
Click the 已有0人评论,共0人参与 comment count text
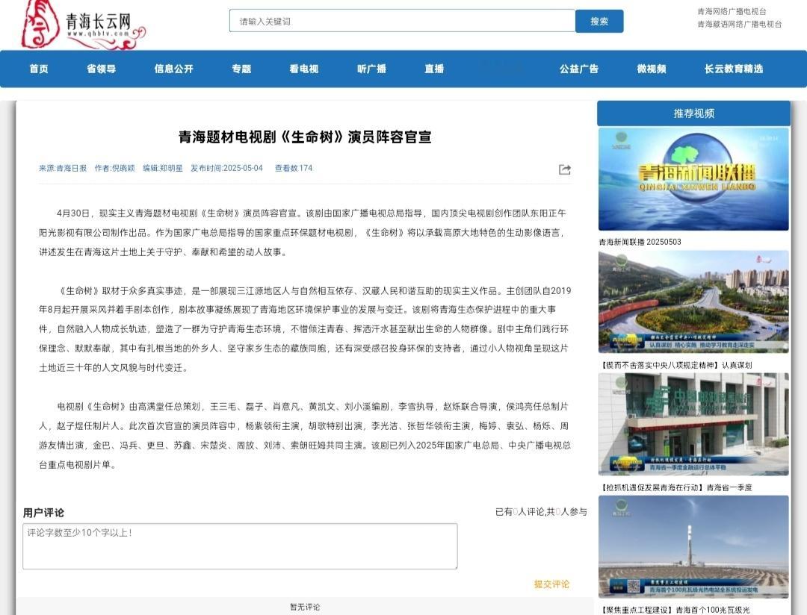[x=541, y=512]
